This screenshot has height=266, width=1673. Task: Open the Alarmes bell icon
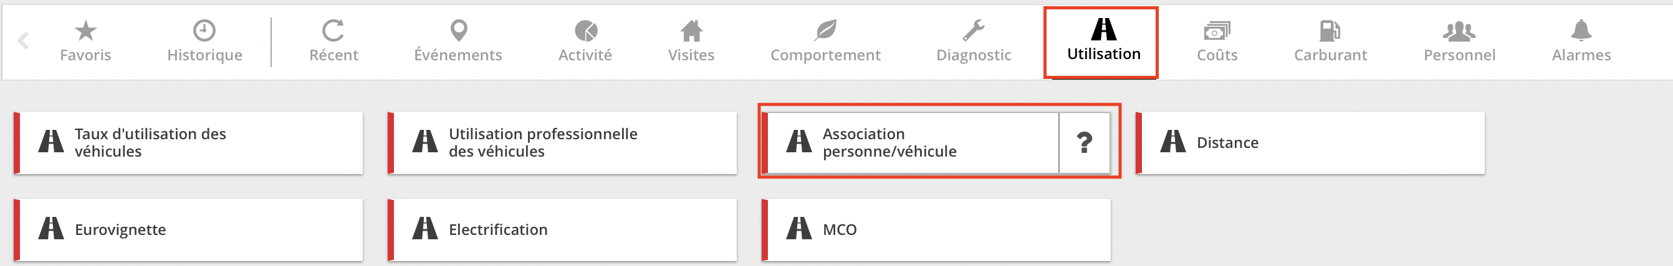[x=1581, y=30]
